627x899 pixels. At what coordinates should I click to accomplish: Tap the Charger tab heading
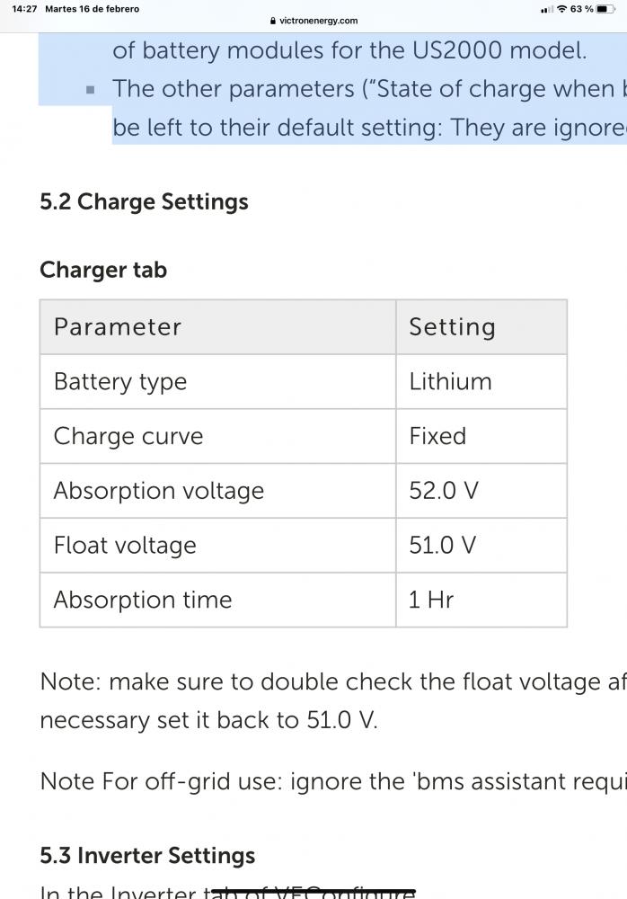[x=103, y=270]
